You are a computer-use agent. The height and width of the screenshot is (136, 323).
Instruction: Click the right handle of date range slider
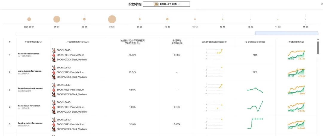[x=318, y=33]
